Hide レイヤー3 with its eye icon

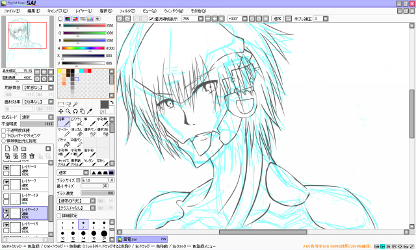tap(6, 168)
